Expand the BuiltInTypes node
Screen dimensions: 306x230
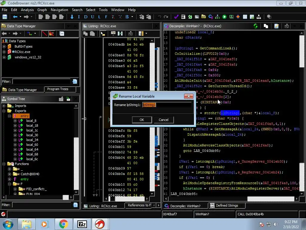click(4, 46)
